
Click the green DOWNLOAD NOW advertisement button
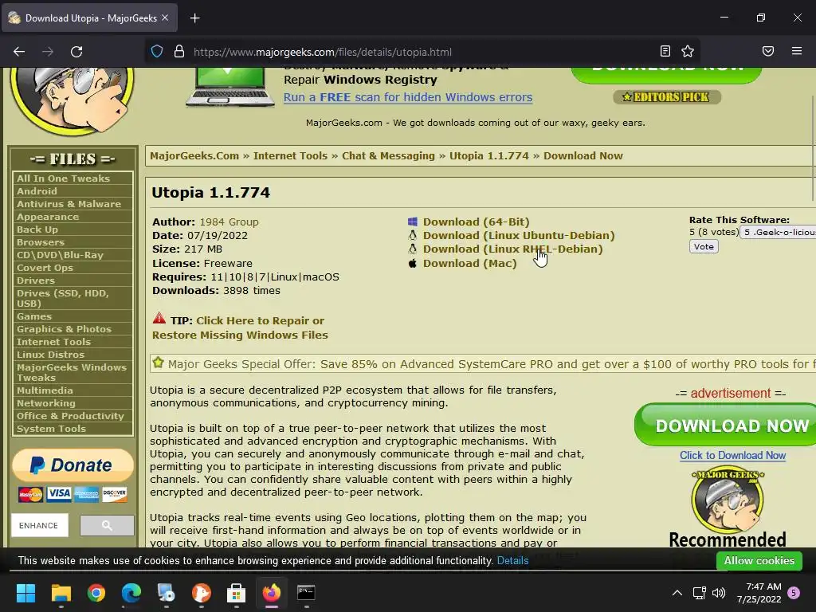[727, 425]
